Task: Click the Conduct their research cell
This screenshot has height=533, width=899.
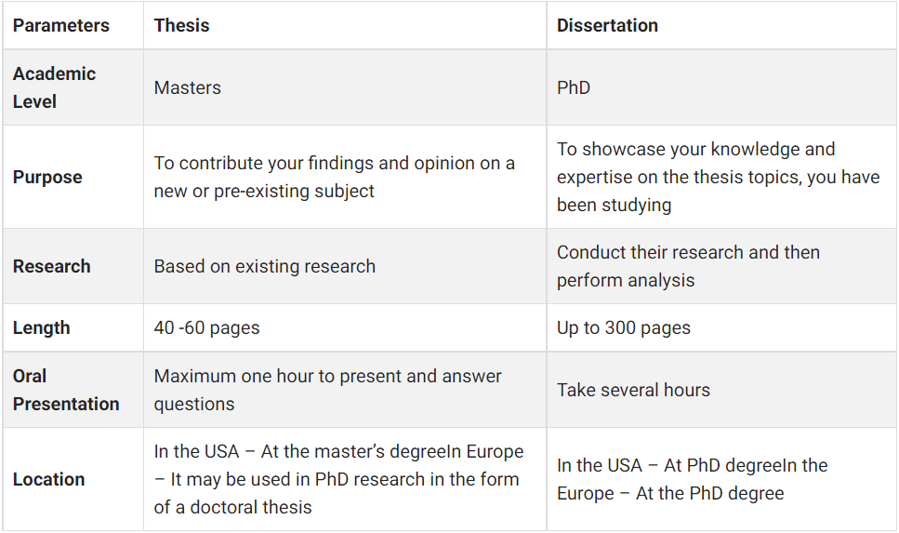Action: [688, 266]
